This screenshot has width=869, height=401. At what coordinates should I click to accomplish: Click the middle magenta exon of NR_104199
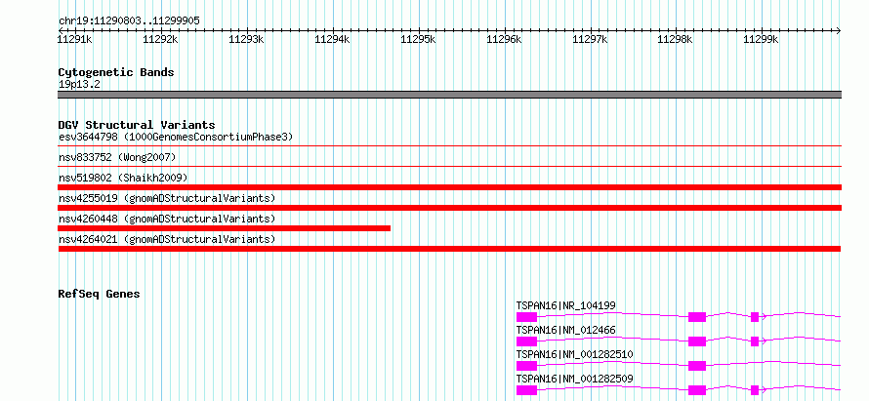click(x=696, y=317)
